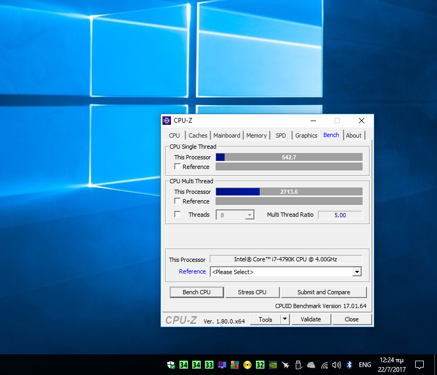Click the empty Multi Thread Reference bar
437x375 pixels.
(289, 201)
